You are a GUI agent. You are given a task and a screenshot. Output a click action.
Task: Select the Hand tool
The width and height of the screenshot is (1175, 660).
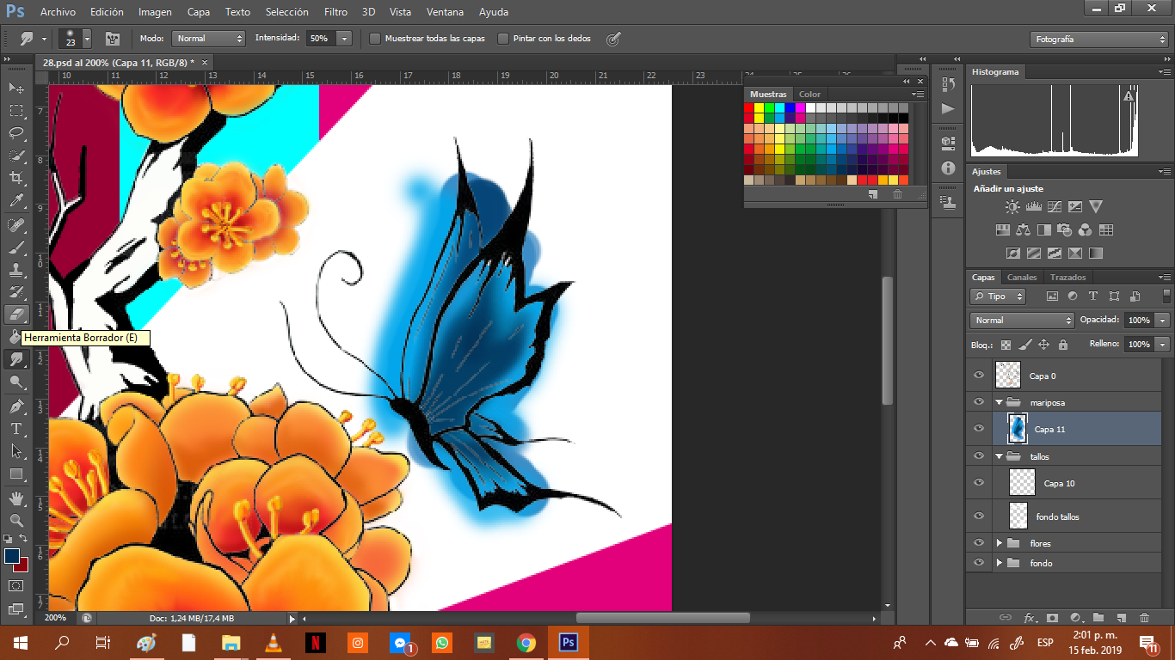point(16,498)
